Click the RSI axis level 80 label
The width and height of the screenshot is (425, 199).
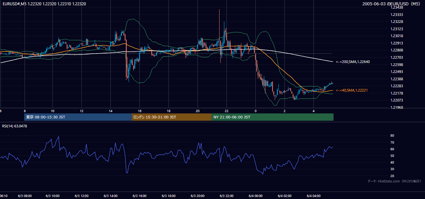tap(392, 136)
